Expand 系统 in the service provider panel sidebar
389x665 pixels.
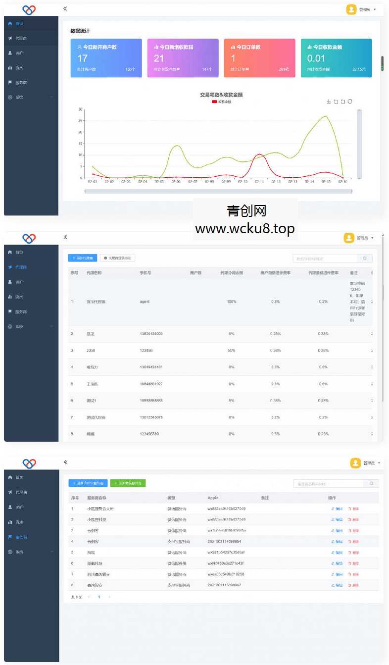coord(31,552)
